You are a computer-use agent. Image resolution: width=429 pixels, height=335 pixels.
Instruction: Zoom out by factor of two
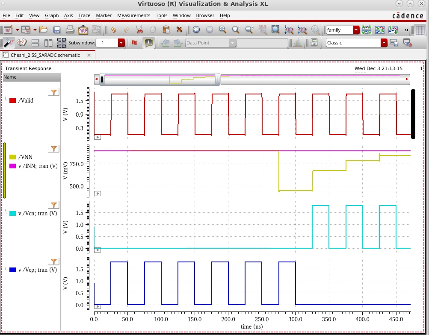[249, 29]
